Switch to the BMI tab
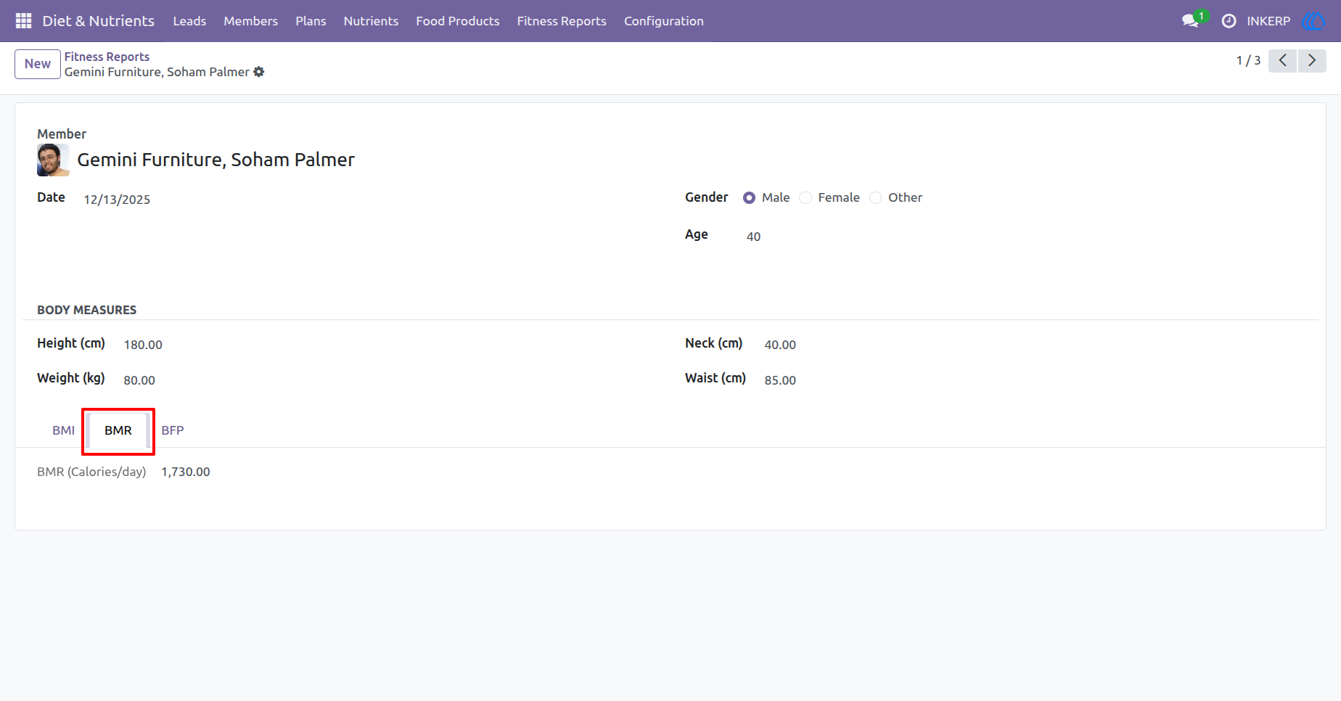Screen dimensions: 1341x701 64,430
